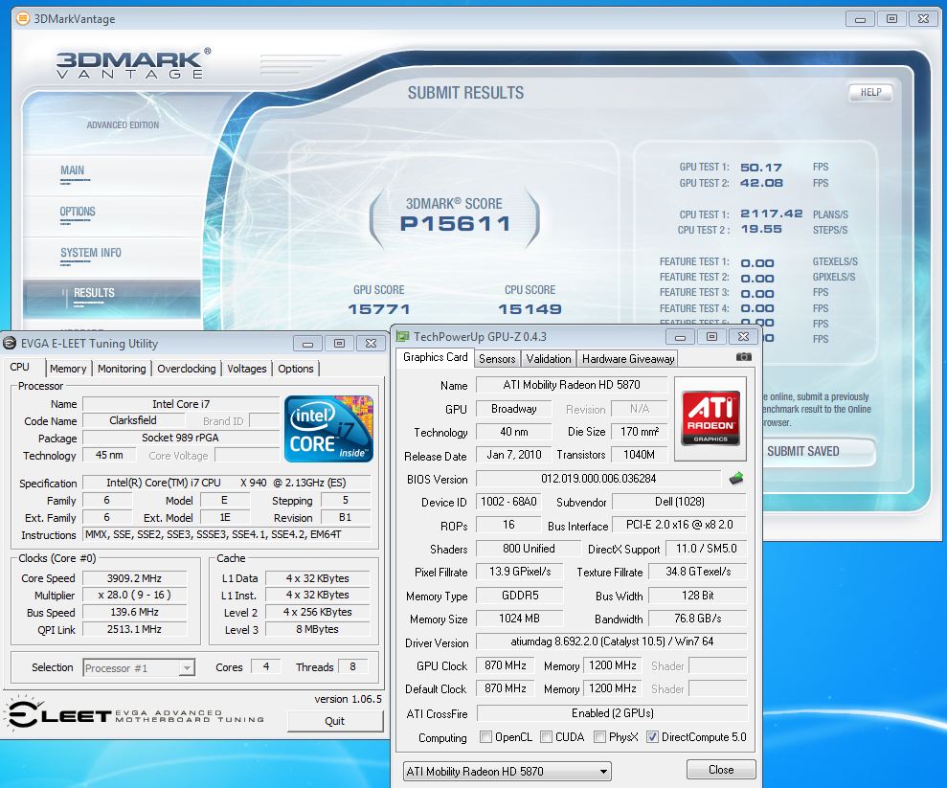This screenshot has height=788, width=947.
Task: Click the 3DMark score P15611
Action: 456,224
